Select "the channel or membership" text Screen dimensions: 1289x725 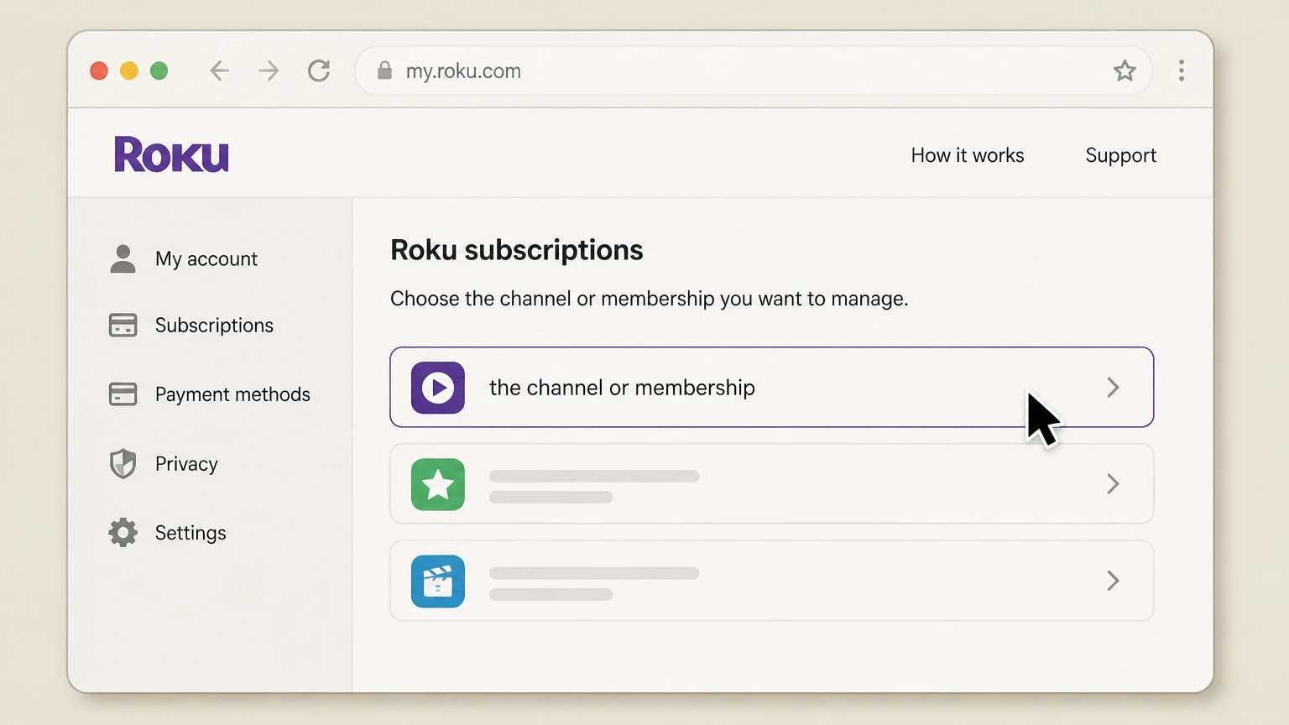pyautogui.click(x=622, y=388)
